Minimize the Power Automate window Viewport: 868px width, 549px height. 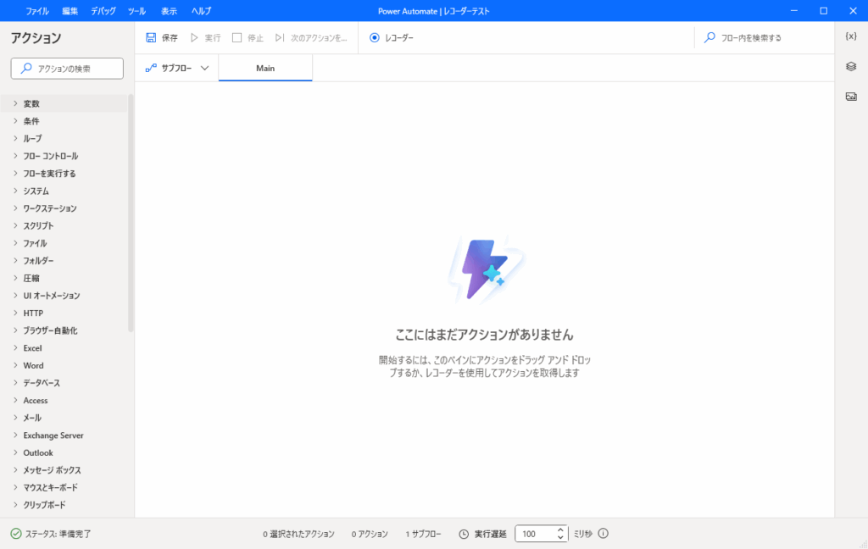coord(793,10)
